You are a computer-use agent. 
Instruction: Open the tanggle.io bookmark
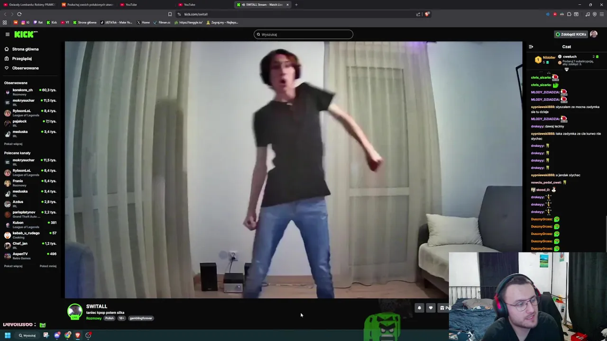189,22
